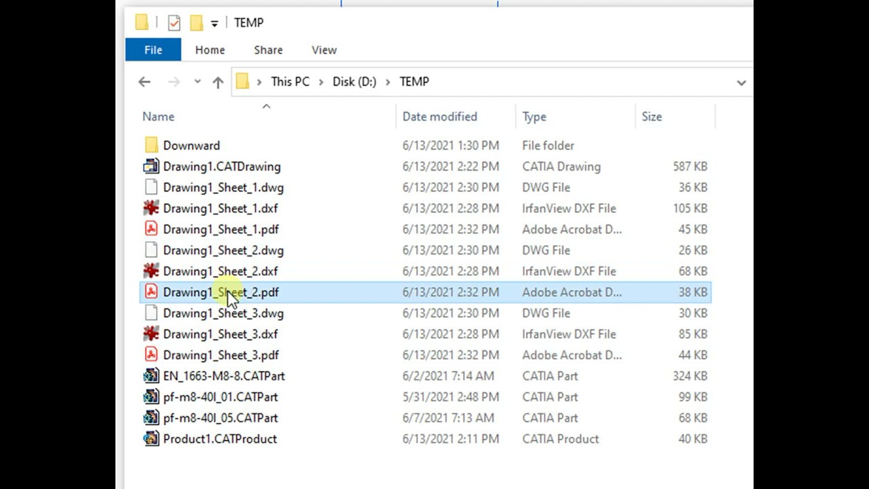
Task: Open the File menu
Action: click(x=153, y=50)
